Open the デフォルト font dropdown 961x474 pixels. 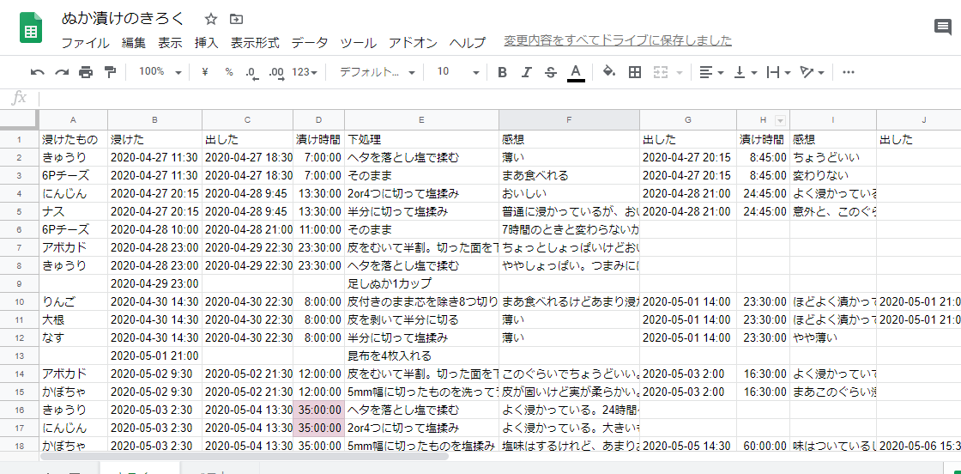click(x=378, y=72)
